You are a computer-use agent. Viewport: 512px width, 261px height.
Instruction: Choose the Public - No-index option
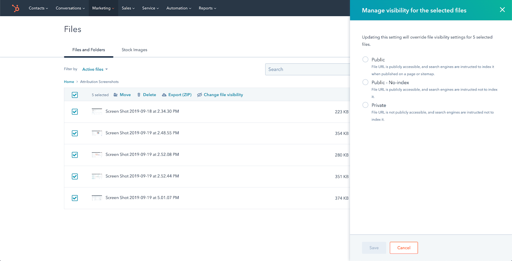365,82
